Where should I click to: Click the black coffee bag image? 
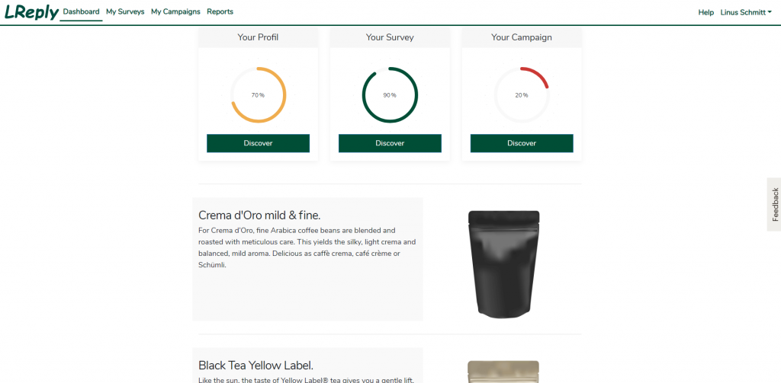(x=503, y=263)
